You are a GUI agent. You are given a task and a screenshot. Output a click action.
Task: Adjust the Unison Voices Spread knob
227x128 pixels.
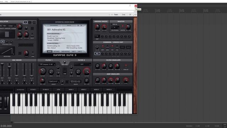pos(104,27)
